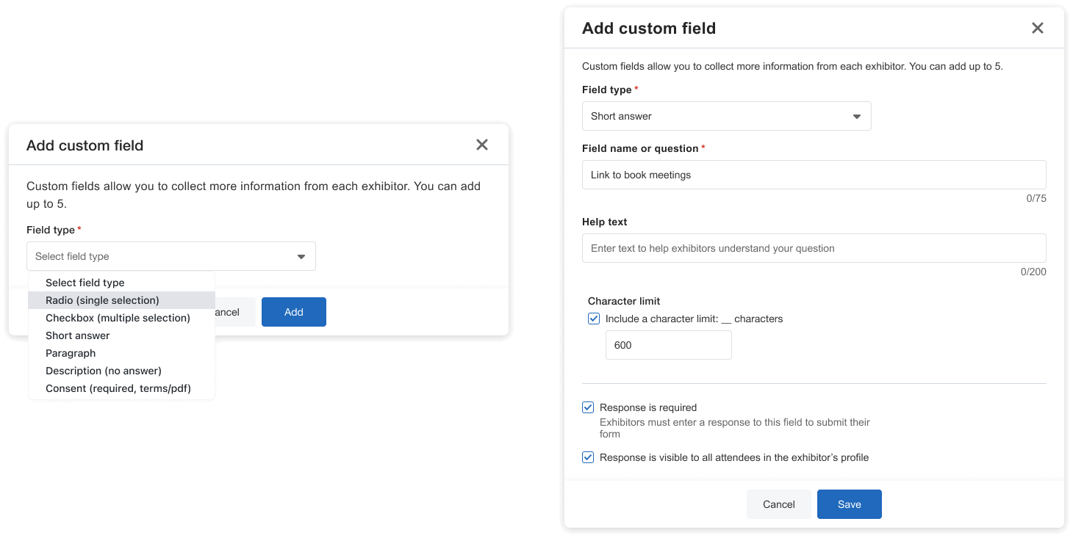Close the right Add custom field dialog
Image resolution: width=1073 pixels, height=538 pixels.
click(x=1037, y=28)
